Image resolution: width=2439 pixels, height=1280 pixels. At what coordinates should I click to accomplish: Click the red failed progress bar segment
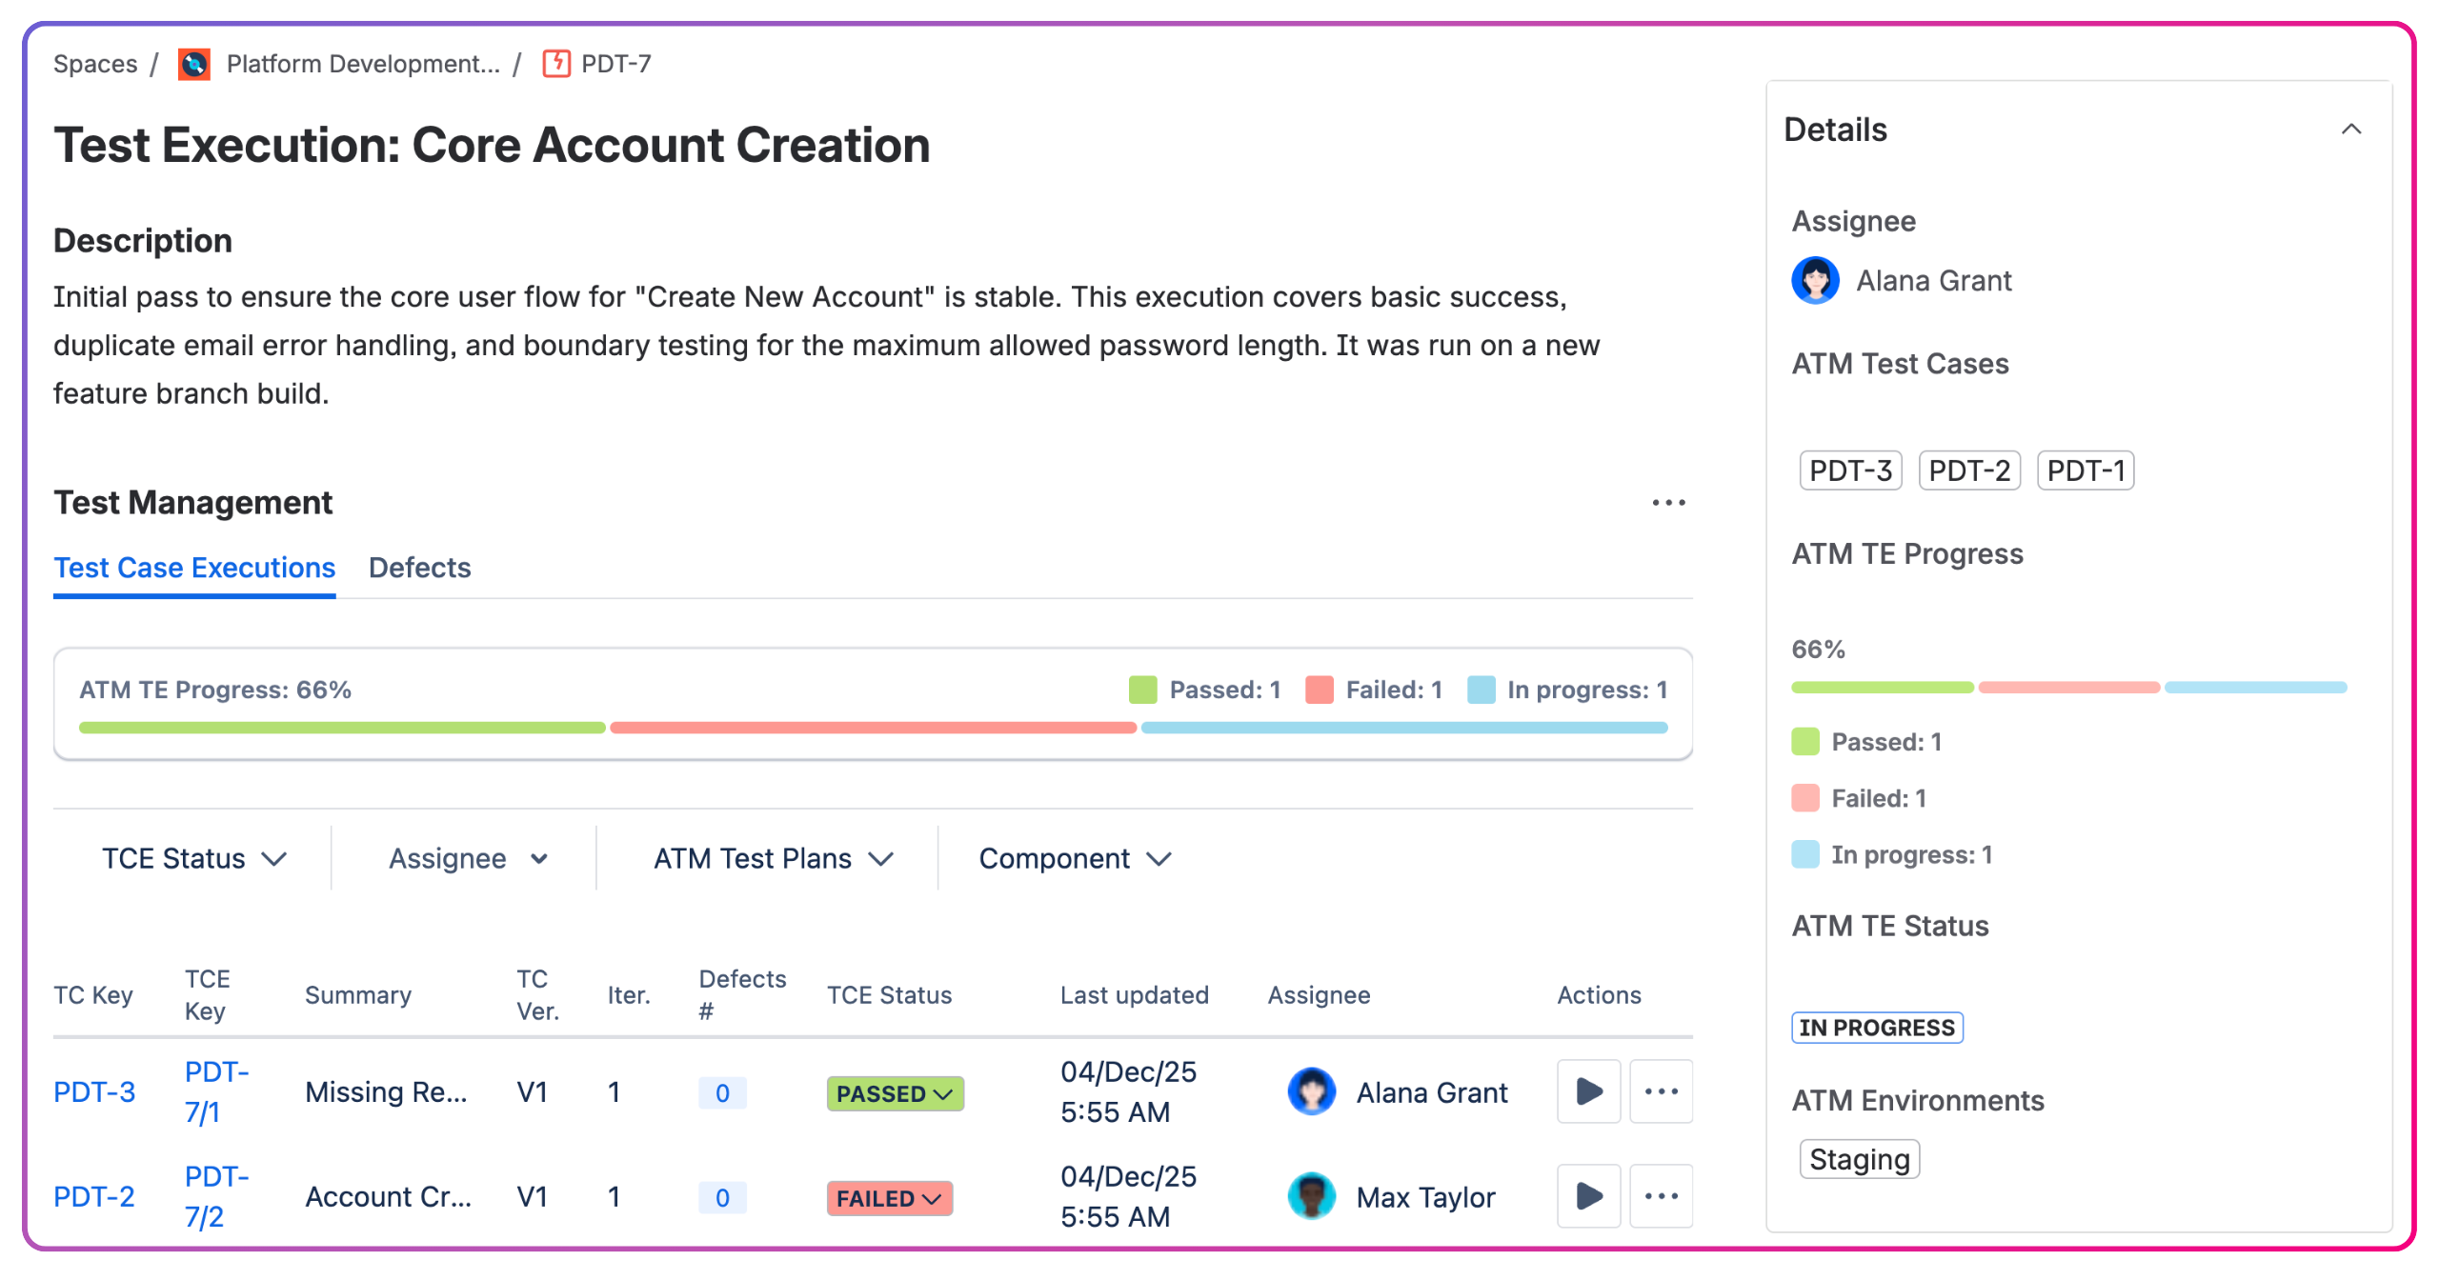[x=873, y=728]
